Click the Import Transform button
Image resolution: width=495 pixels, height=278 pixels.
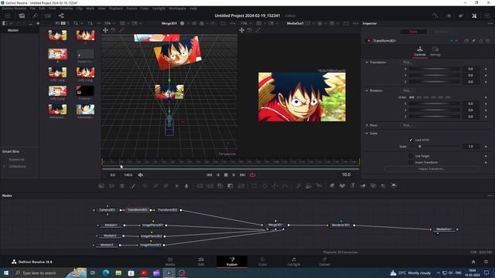coord(432,169)
